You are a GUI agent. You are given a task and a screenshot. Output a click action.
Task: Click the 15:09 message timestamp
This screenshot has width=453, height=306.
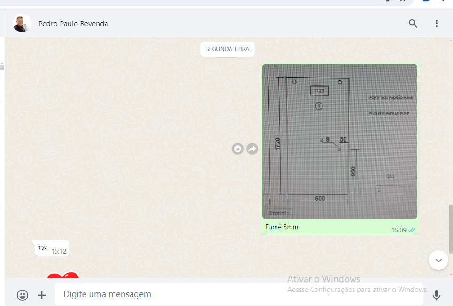(399, 230)
